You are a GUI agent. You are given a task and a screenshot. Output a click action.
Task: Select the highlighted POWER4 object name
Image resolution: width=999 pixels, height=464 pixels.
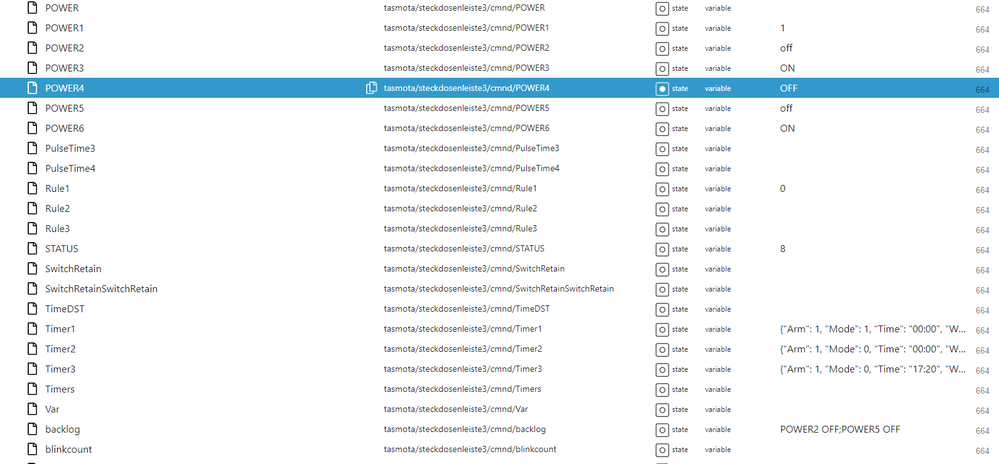[65, 88]
